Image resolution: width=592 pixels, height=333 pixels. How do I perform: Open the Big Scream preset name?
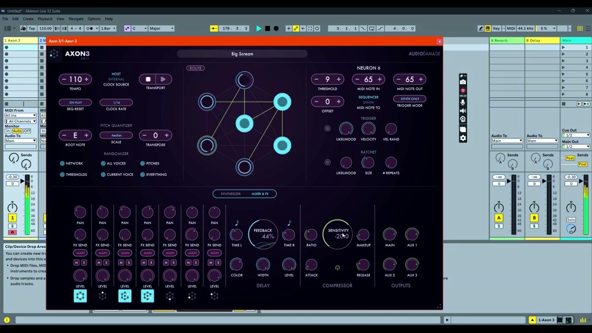[242, 54]
